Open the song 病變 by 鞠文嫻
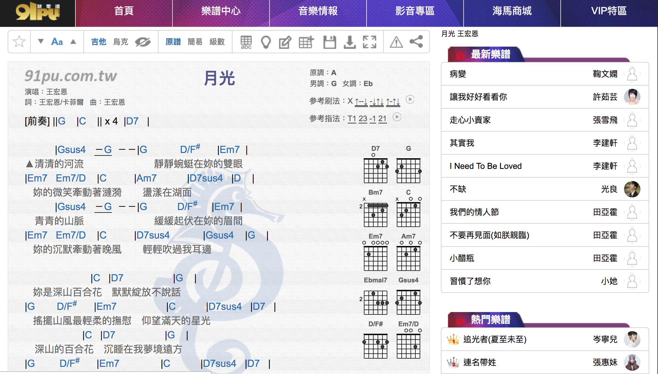Image resolution: width=658 pixels, height=374 pixels. (545, 74)
